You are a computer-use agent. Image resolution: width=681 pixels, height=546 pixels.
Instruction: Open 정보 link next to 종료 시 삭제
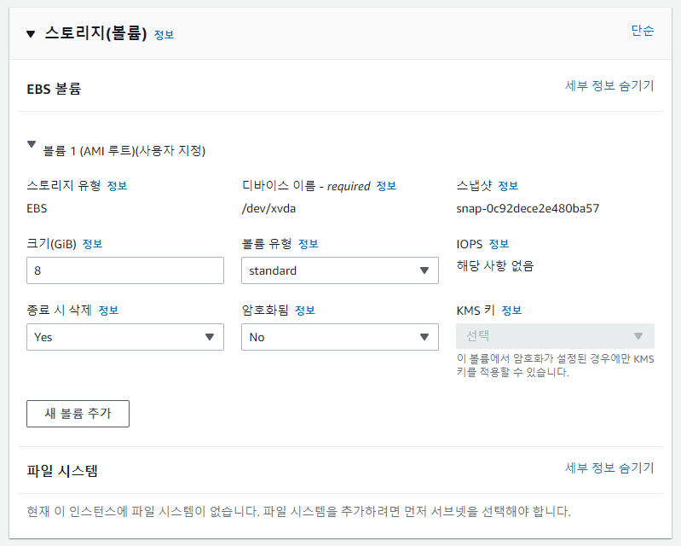pos(108,311)
